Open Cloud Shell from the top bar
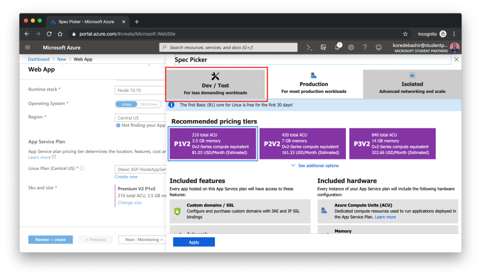Screen dimensions: 481x278 pos(309,48)
